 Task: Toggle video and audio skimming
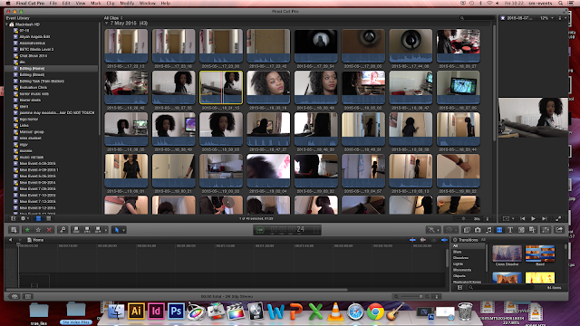[412, 240]
